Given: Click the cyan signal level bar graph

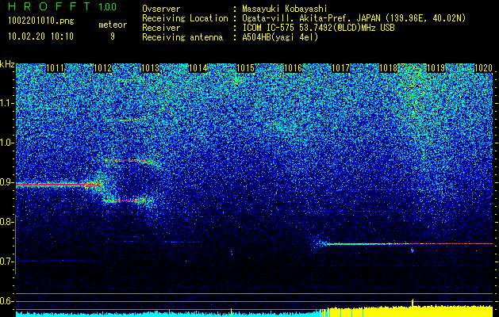Looking at the screenshot, I should click(167, 314).
